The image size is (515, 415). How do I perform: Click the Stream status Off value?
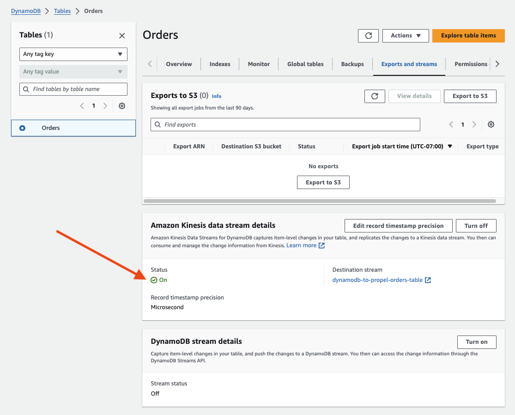(x=155, y=394)
